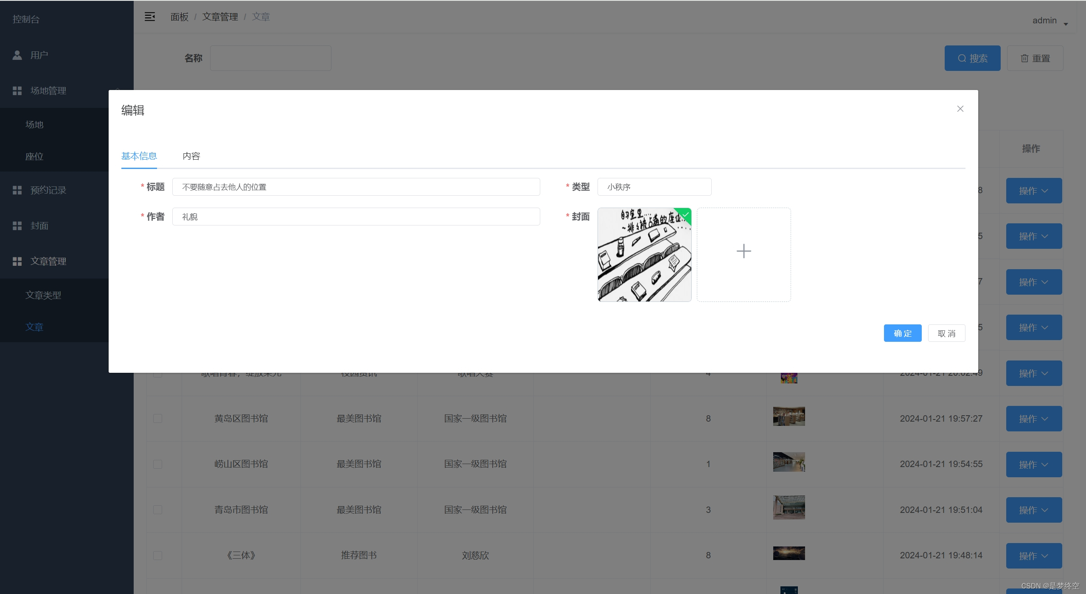The height and width of the screenshot is (594, 1086).
Task: Click the 2024-01-21 19:48:14 timestamp cell
Action: coord(941,555)
